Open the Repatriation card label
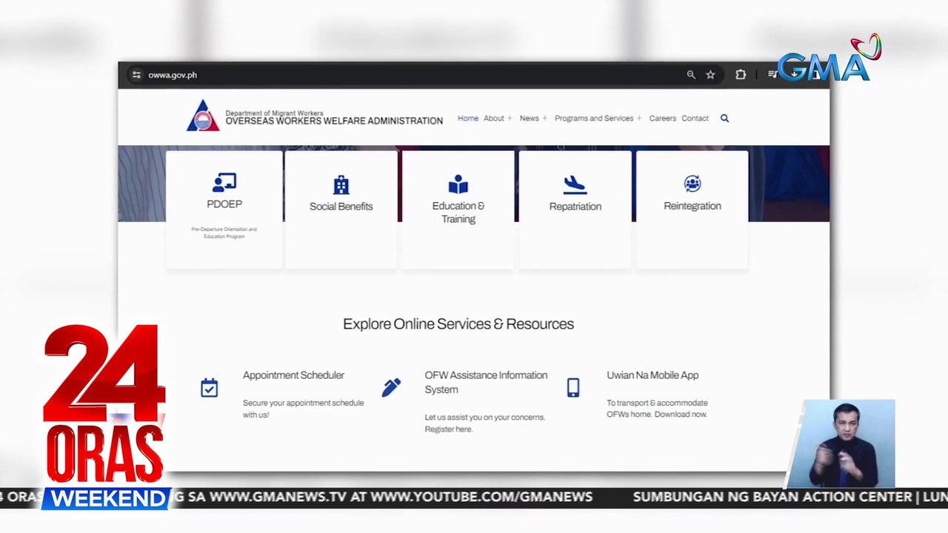 point(575,207)
